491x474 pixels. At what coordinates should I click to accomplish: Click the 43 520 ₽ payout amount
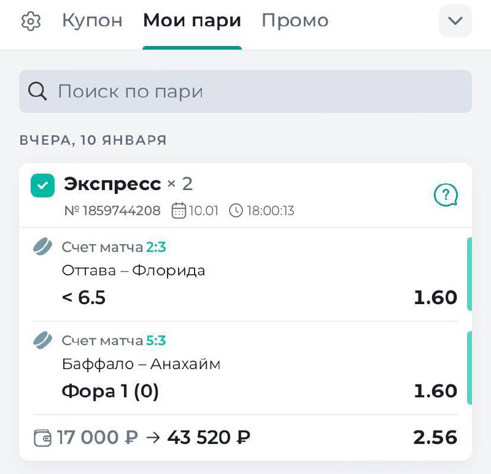pos(209,438)
